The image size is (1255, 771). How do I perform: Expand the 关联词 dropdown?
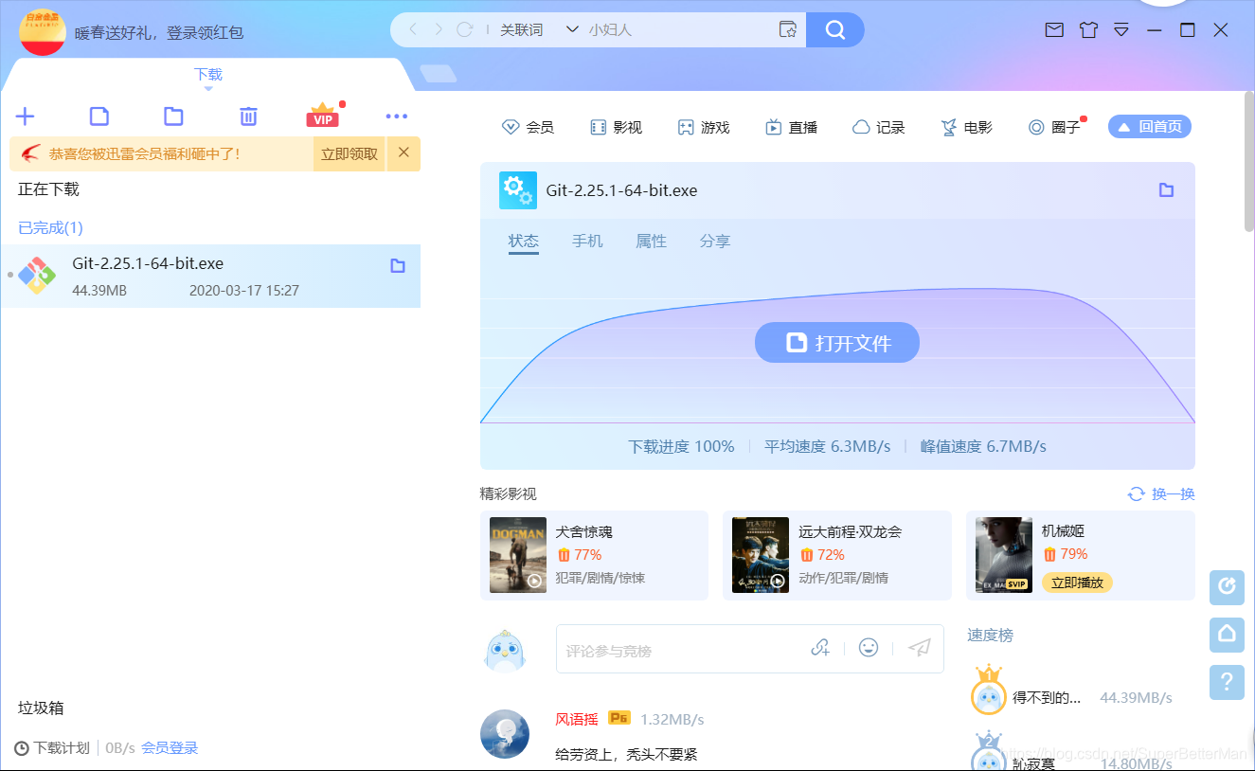click(x=571, y=29)
